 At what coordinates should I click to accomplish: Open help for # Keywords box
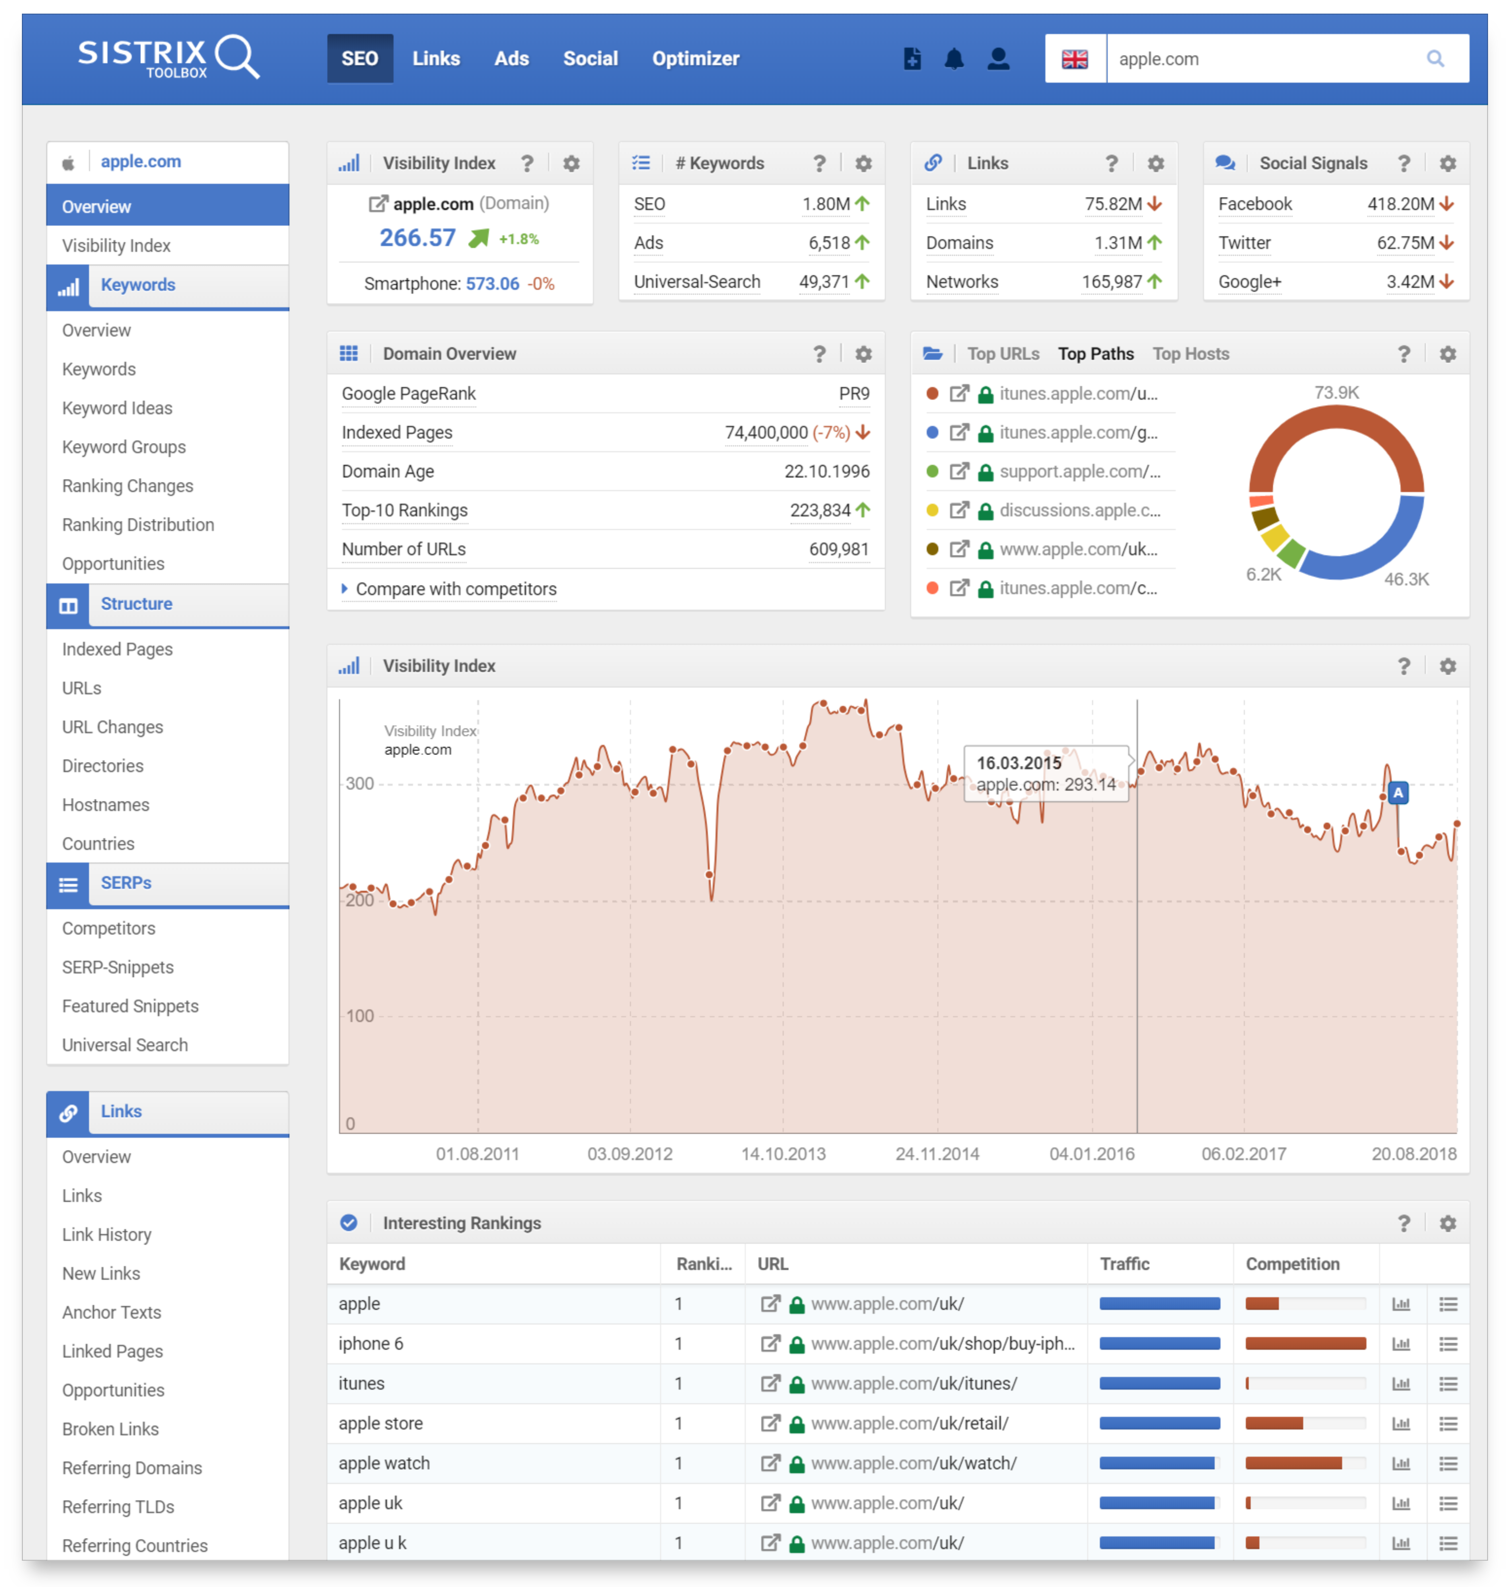(x=819, y=163)
